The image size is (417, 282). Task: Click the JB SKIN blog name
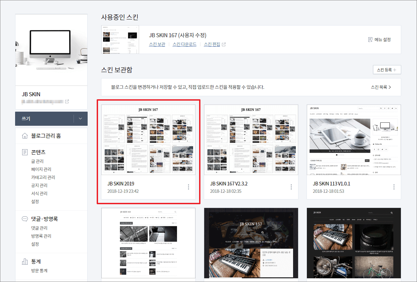(x=31, y=94)
